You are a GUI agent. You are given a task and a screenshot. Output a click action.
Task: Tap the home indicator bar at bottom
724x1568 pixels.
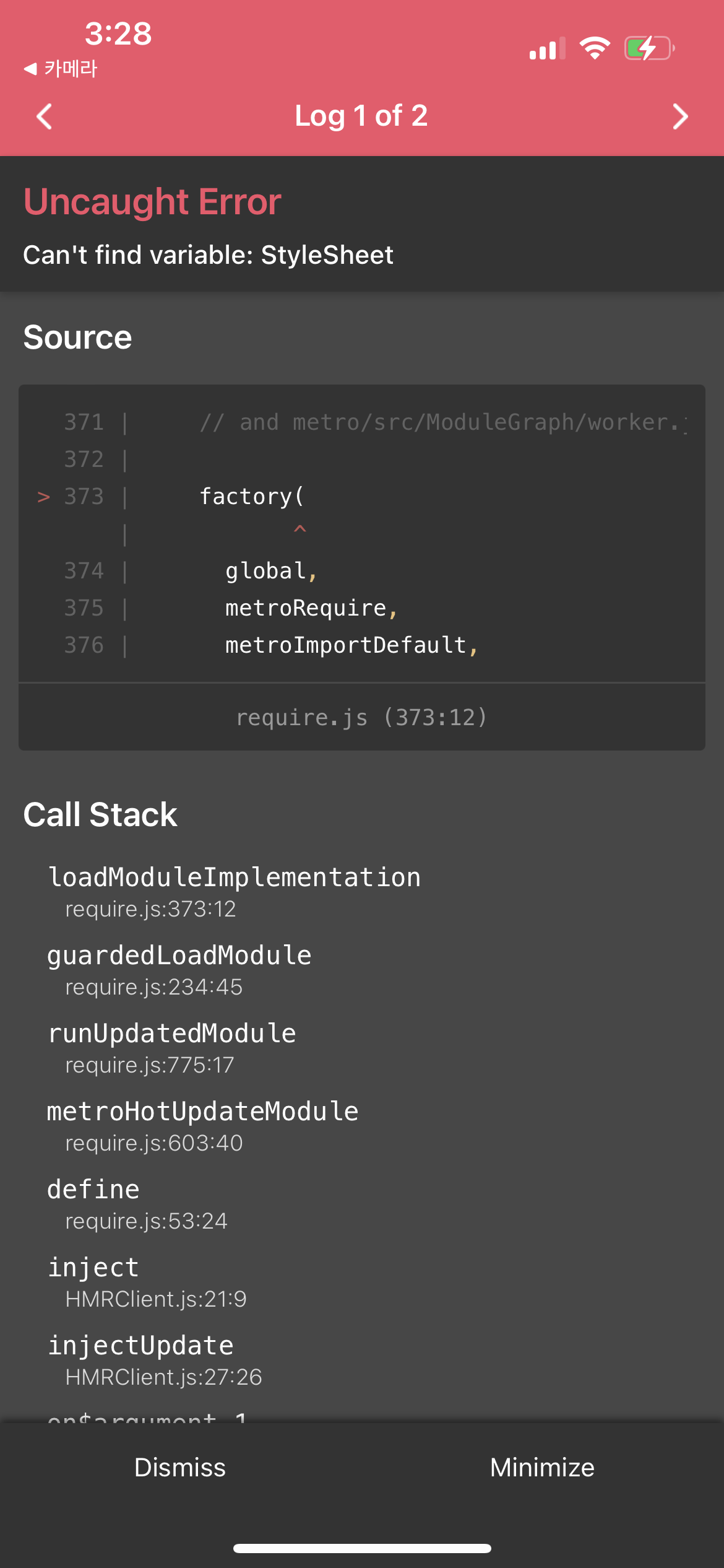[362, 1548]
